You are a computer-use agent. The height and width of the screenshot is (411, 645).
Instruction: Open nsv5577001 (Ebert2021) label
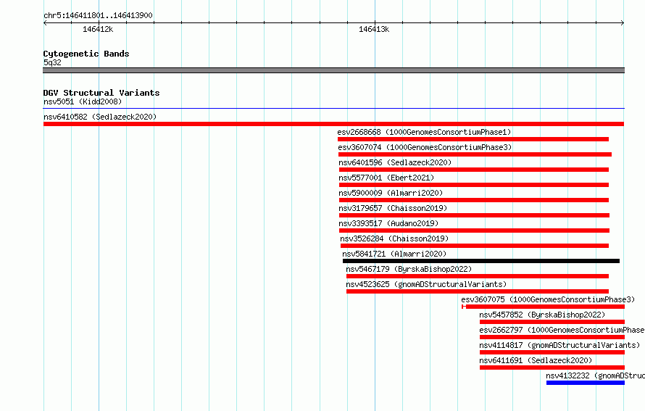point(387,178)
